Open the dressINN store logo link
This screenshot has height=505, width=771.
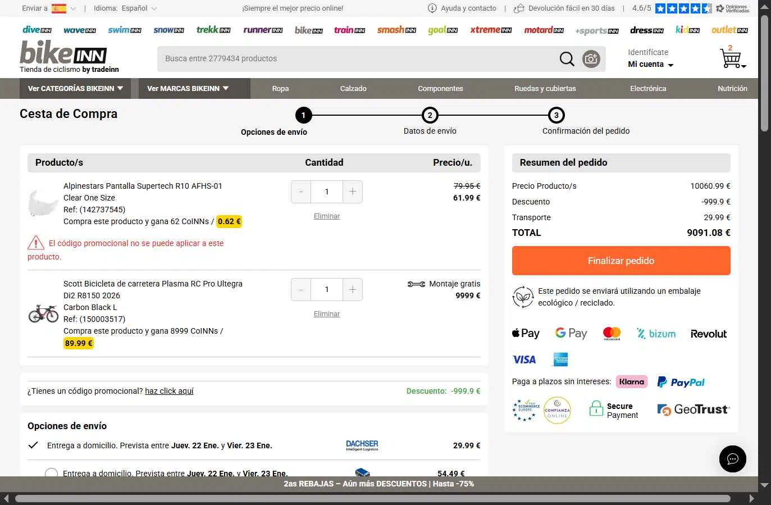point(647,30)
